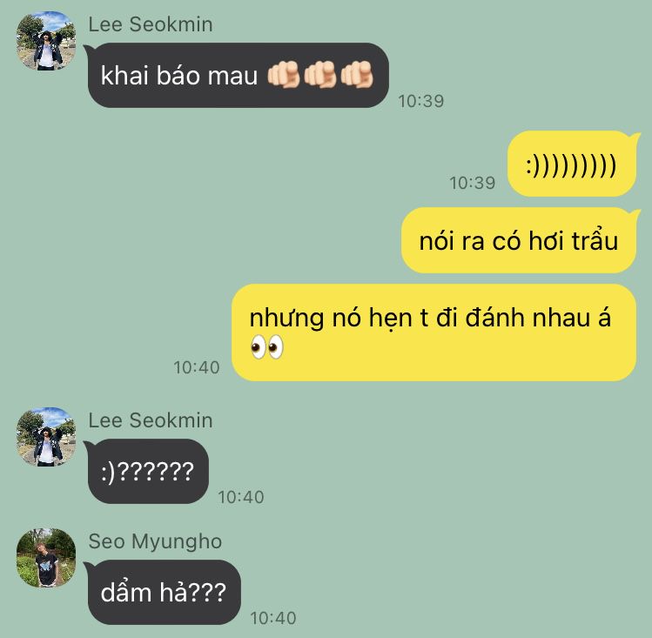Viewport: 652px width, 638px height.
Task: Click the 10:40 timestamp next to "dẩm hả???"
Action: tap(273, 618)
